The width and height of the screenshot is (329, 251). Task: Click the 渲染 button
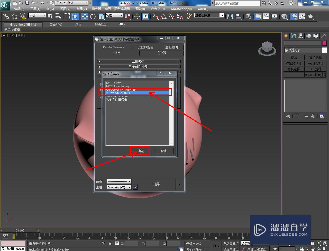pos(157,184)
